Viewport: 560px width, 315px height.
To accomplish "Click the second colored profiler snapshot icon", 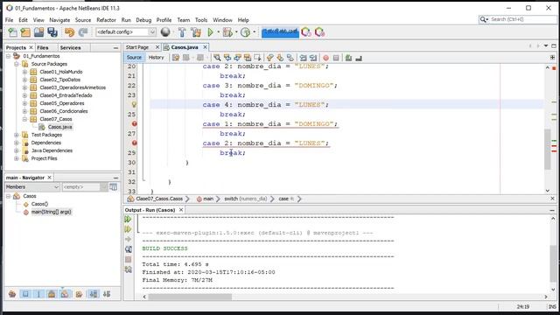I will (319, 32).
